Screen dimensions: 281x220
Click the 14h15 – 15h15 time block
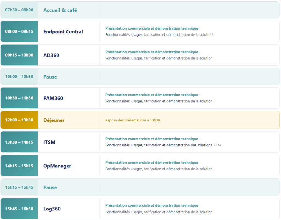pyautogui.click(x=19, y=166)
